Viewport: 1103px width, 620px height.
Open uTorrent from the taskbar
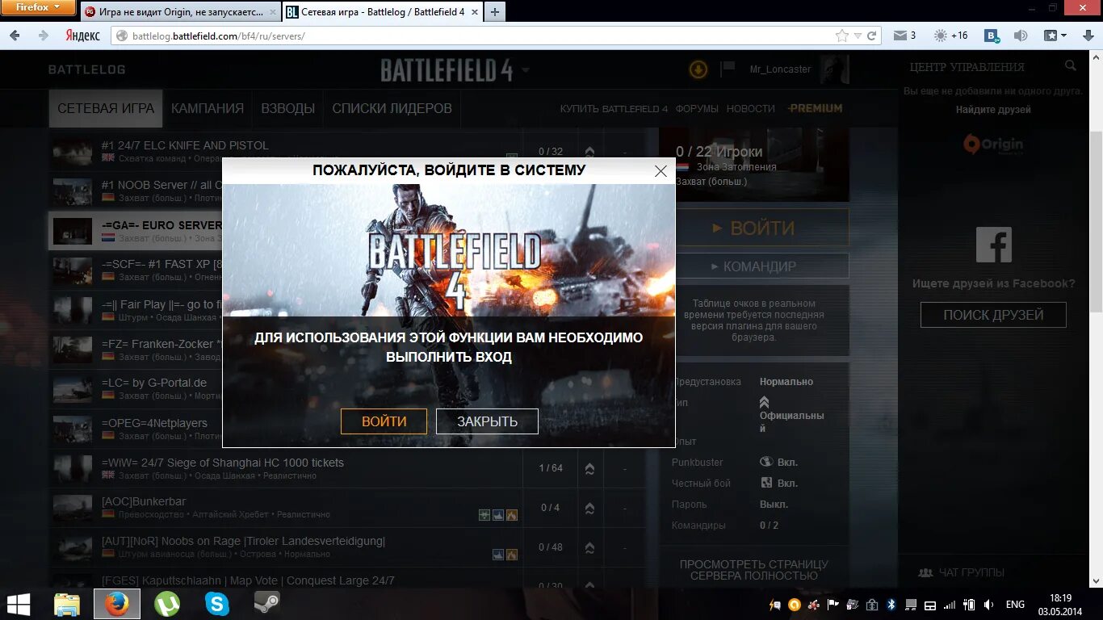(x=167, y=604)
